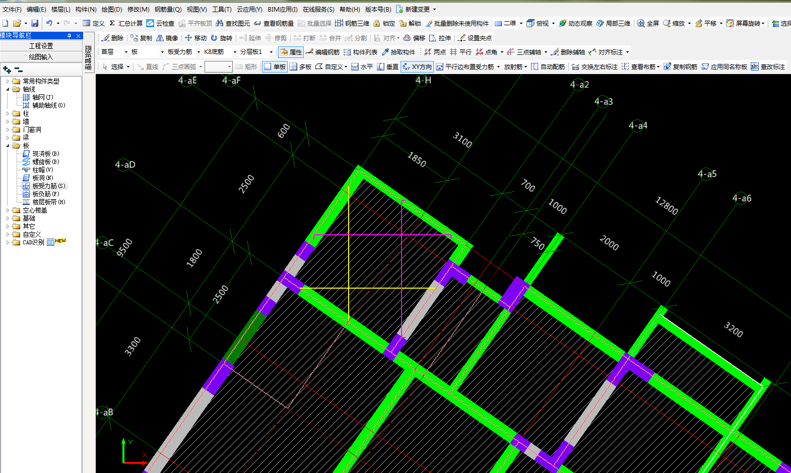Click 两点 two-point axis tool
The height and width of the screenshot is (473, 791).
tap(435, 52)
